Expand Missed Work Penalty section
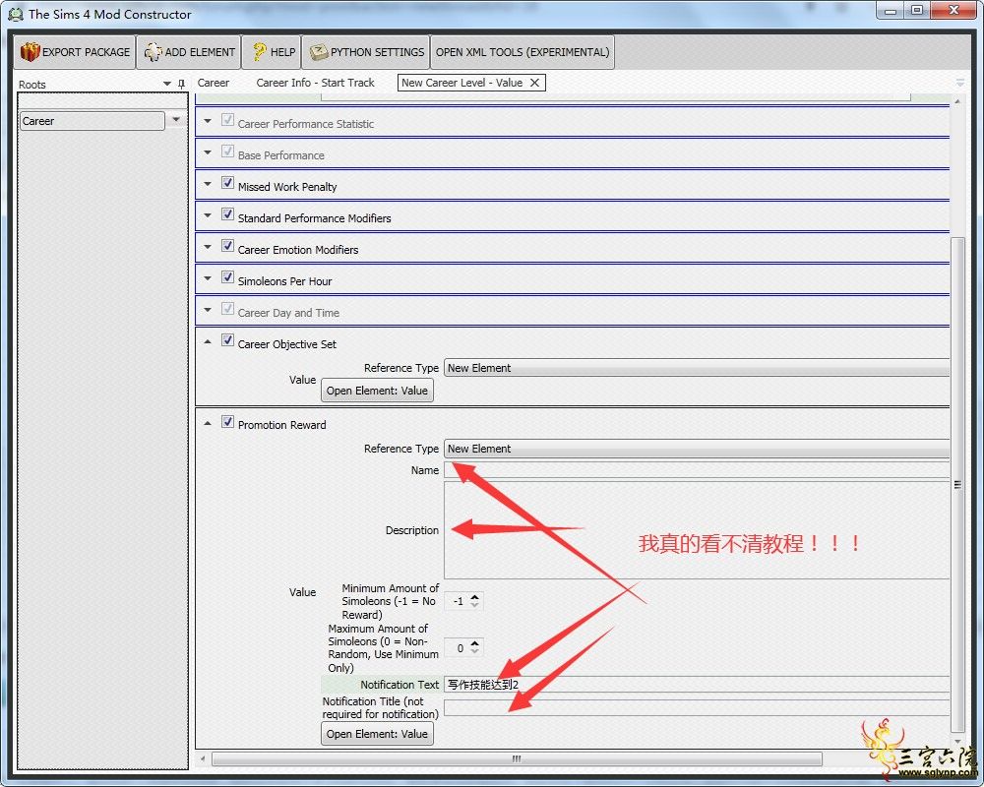This screenshot has width=984, height=787. pos(208,184)
